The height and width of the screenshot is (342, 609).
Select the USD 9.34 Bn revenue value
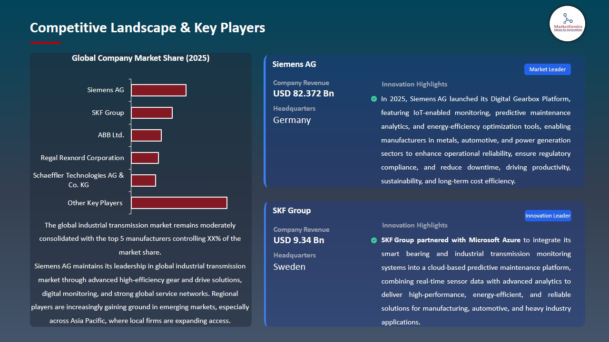299,240
